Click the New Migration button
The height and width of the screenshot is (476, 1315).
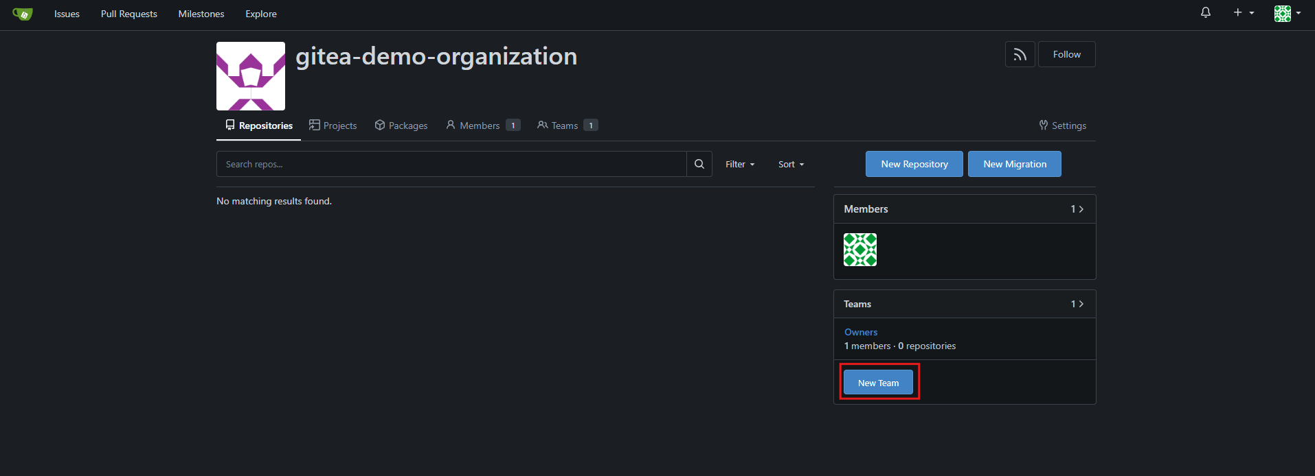(x=1015, y=164)
